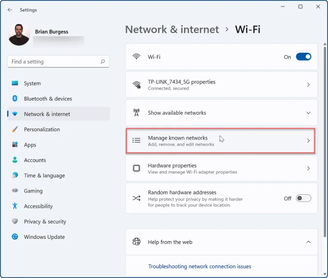Open Time & language settings
This screenshot has width=328, height=278.
tap(58, 175)
